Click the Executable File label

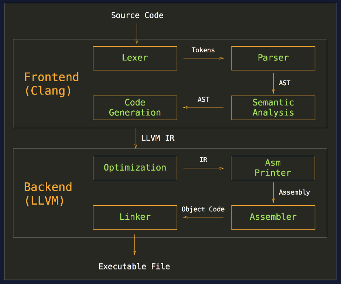tap(134, 267)
